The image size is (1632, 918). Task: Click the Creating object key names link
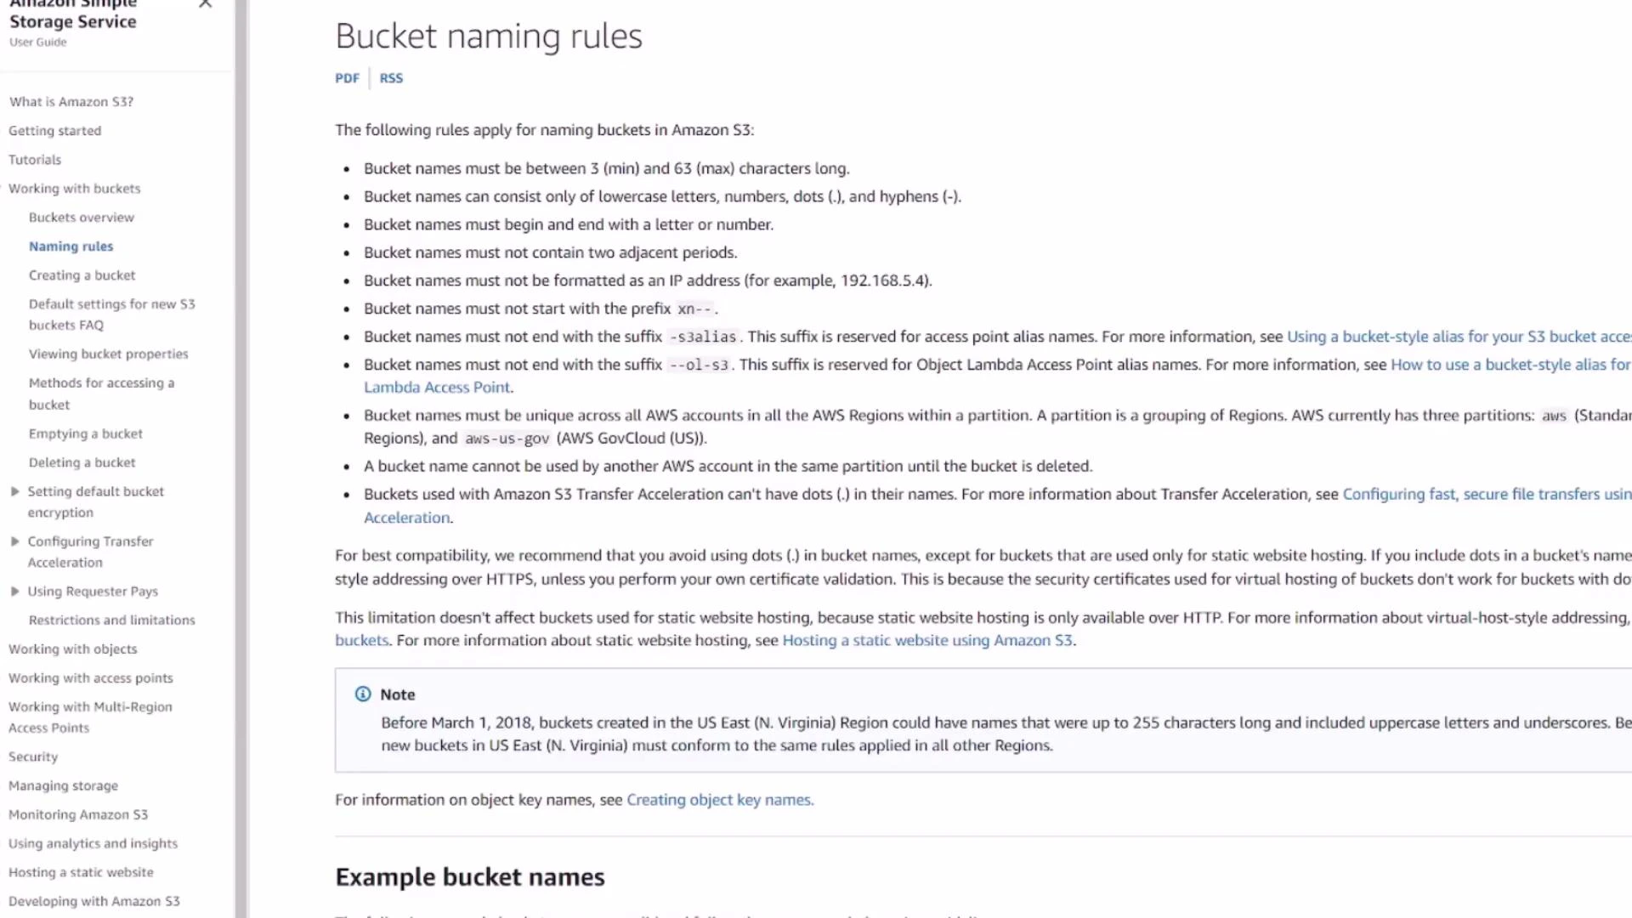click(x=719, y=799)
